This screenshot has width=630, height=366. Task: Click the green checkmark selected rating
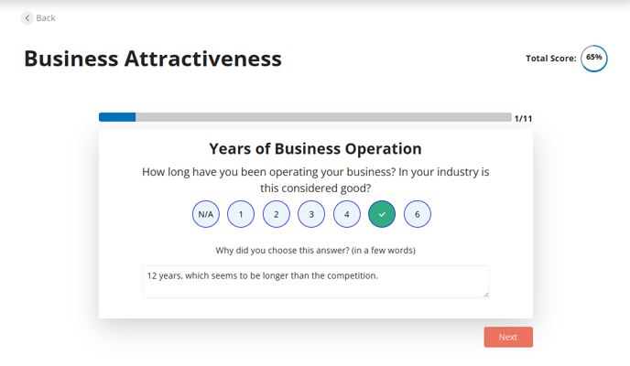(x=382, y=214)
